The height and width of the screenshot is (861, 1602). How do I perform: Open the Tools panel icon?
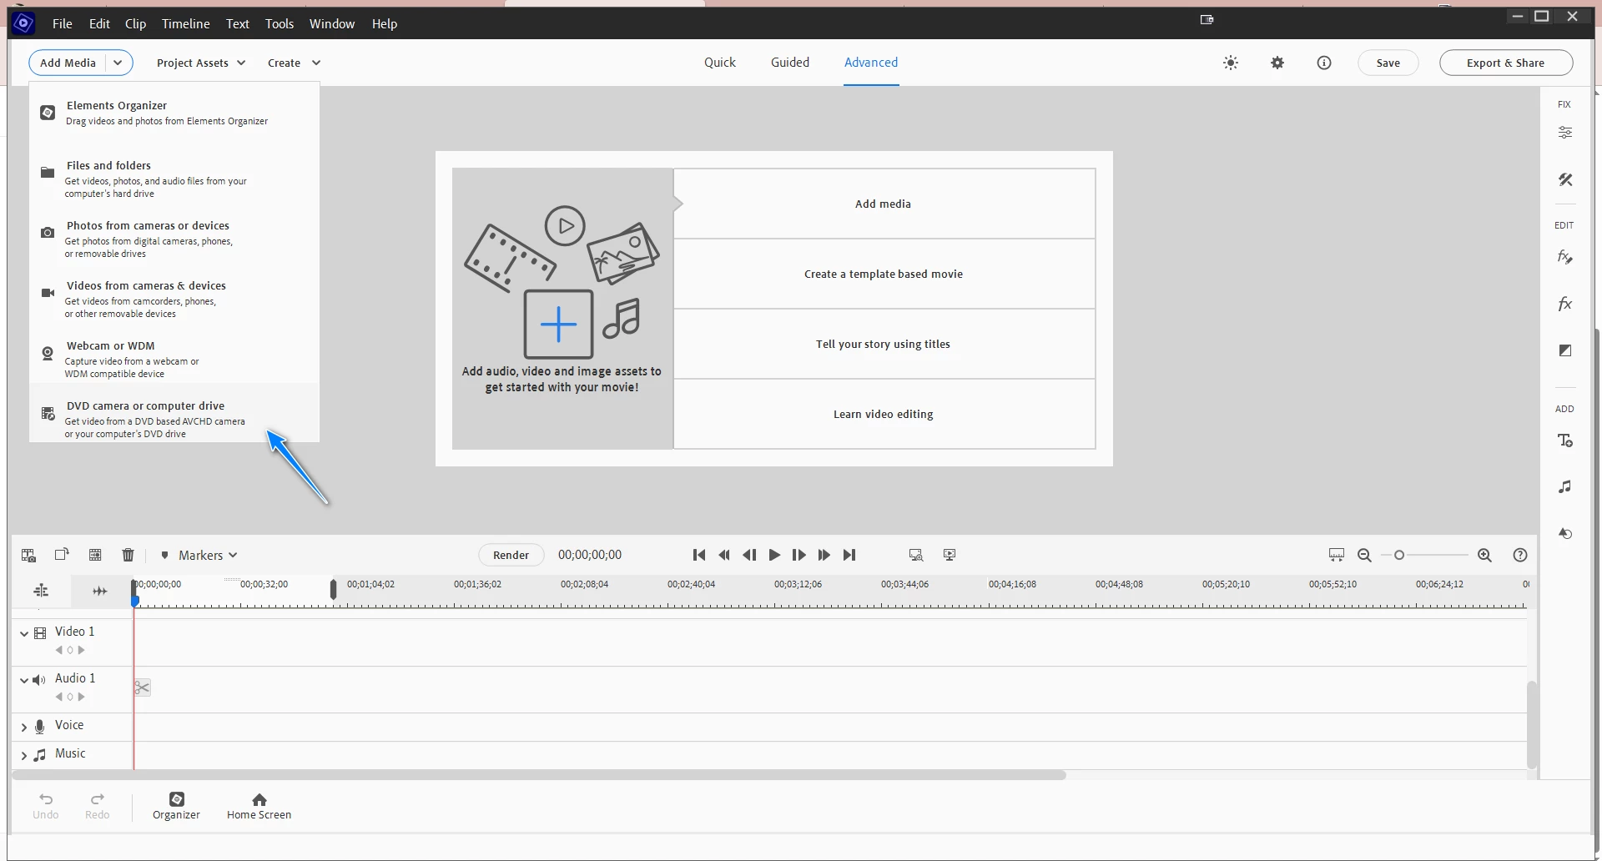click(x=1564, y=179)
